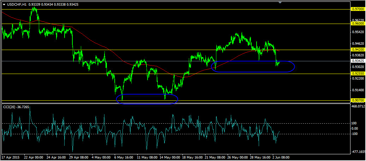Viewport: 366px width, 161px height.
Task: Click the 22 Apr 00:00 time label
Action: 34,157
